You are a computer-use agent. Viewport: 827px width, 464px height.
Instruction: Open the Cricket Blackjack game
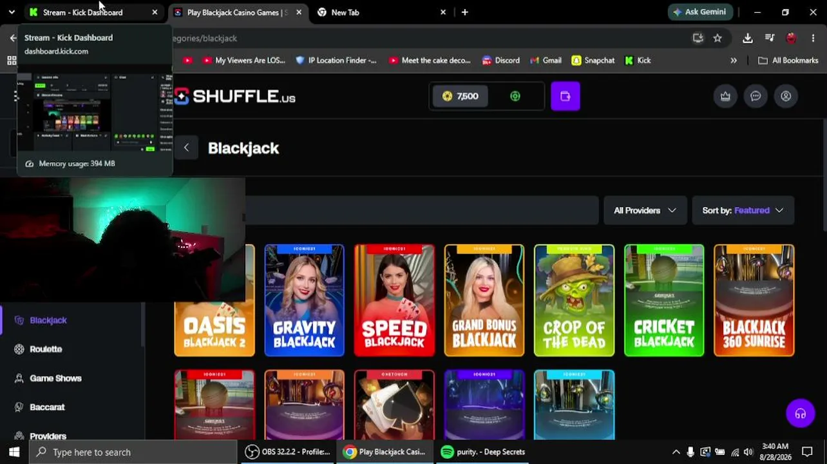[664, 300]
